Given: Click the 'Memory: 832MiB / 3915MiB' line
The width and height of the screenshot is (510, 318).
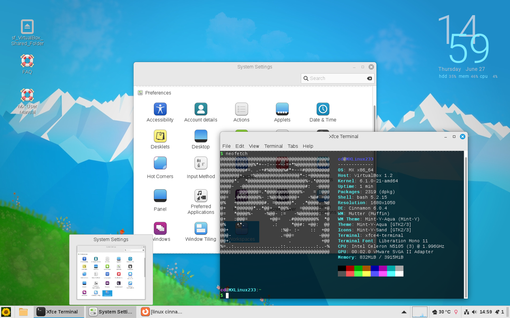Looking at the screenshot, I should coord(371,257).
